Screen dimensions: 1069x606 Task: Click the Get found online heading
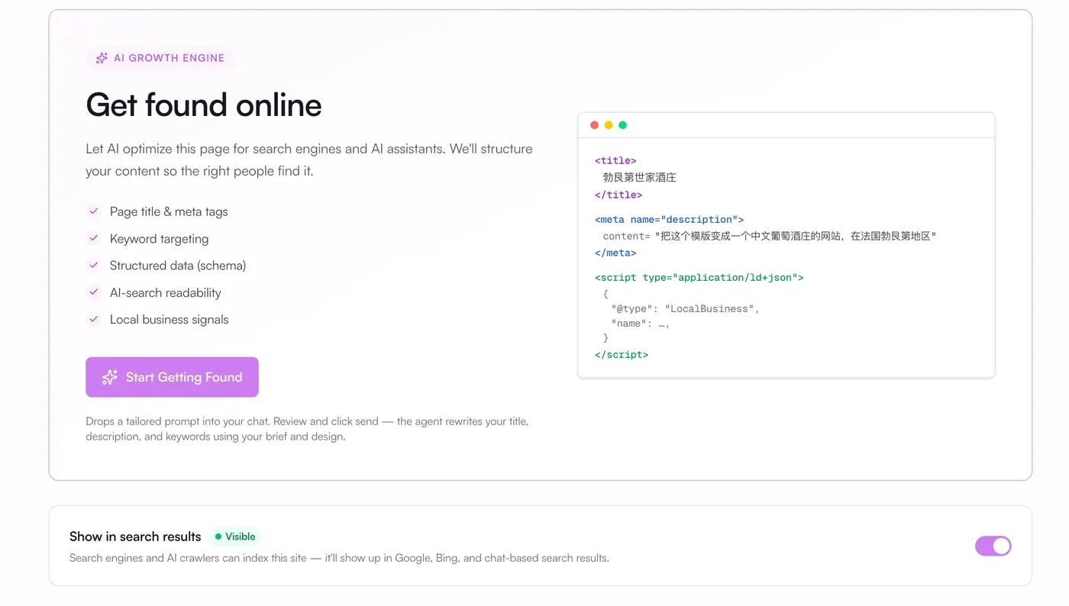(204, 105)
